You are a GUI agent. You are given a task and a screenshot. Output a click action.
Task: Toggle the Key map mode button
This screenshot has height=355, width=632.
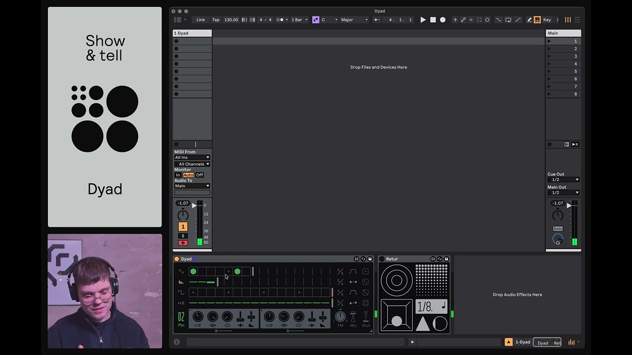tap(547, 20)
